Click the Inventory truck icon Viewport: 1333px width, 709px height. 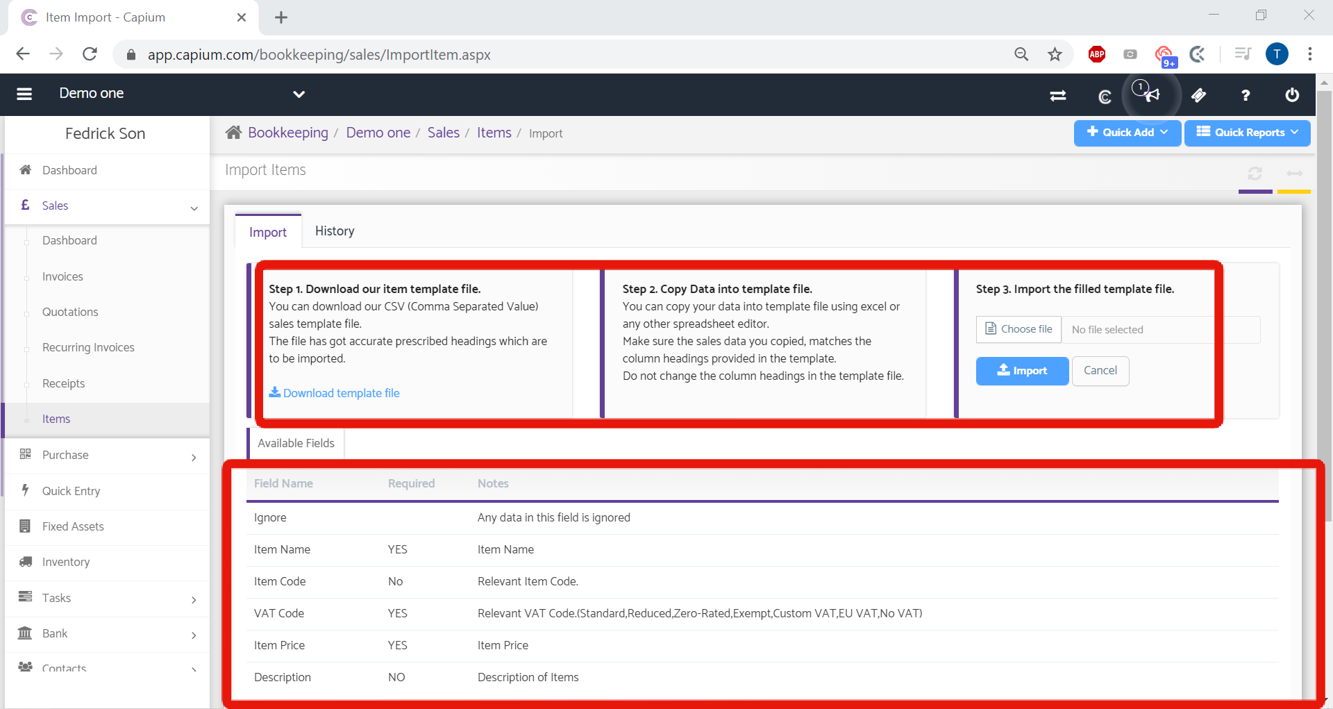click(26, 562)
